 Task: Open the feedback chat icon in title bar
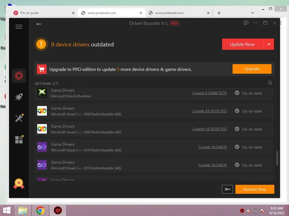click(x=246, y=23)
